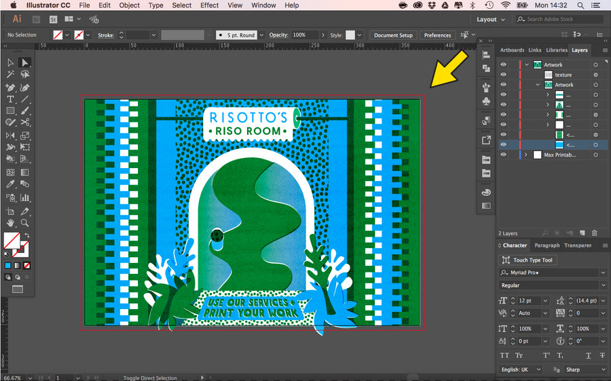Viewport: 611px width, 381px height.
Task: Select the Direct Selection tool
Action: 25,62
